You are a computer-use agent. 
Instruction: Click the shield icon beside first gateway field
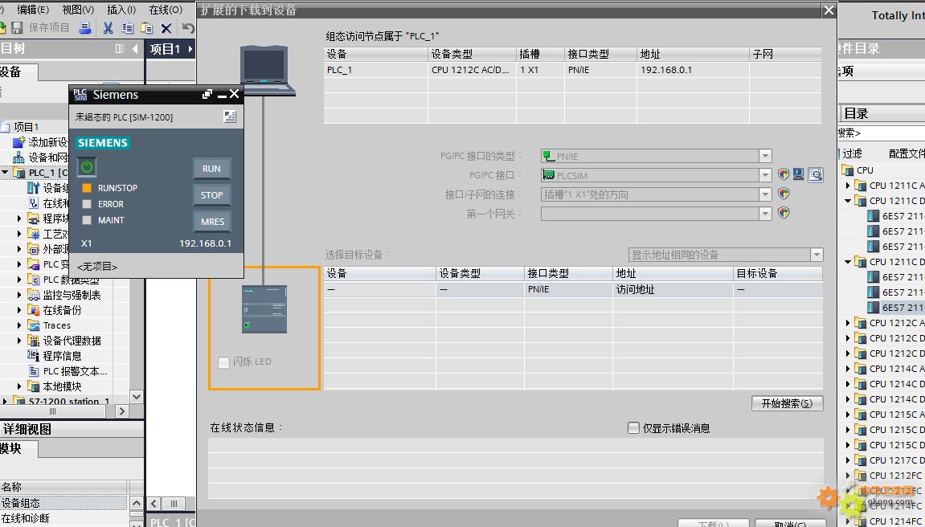coord(784,214)
